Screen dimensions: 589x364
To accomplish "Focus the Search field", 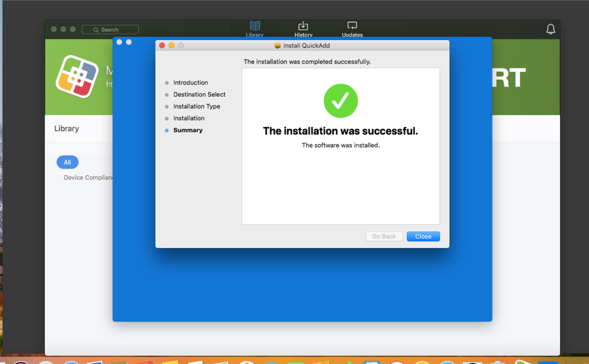I will click(110, 29).
